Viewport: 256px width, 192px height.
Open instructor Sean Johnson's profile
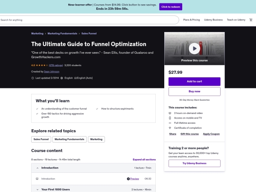52,72
